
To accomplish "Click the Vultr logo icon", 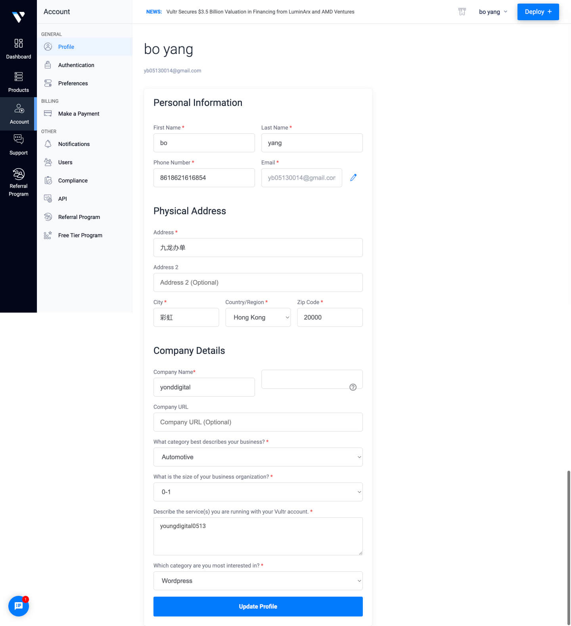I will (x=18, y=17).
